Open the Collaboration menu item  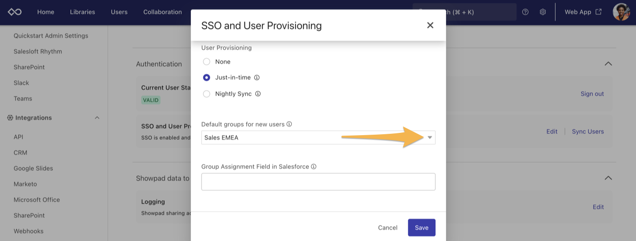click(162, 12)
